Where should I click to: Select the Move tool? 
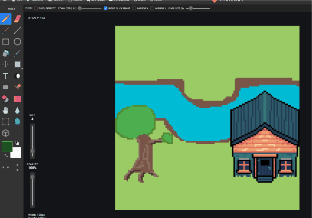click(x=6, y=64)
